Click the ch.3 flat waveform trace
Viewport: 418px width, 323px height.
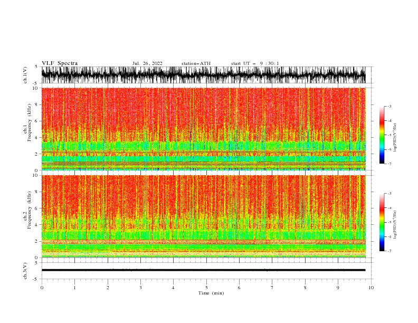[x=203, y=270]
